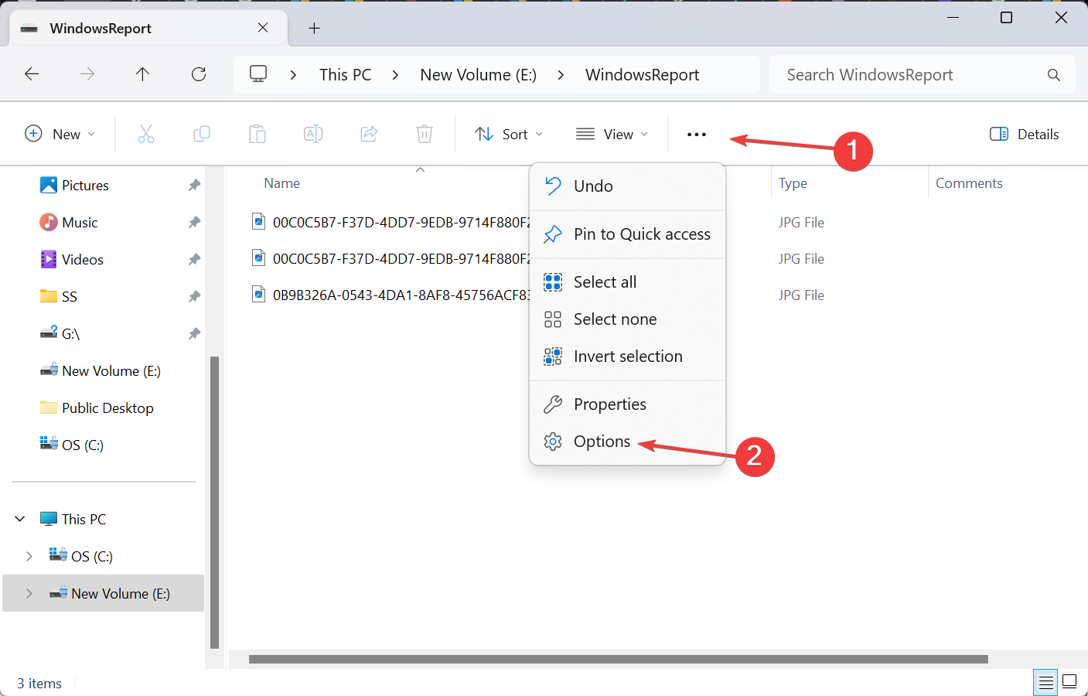Open the See more three-dot menu
The height and width of the screenshot is (696, 1088).
tap(697, 135)
